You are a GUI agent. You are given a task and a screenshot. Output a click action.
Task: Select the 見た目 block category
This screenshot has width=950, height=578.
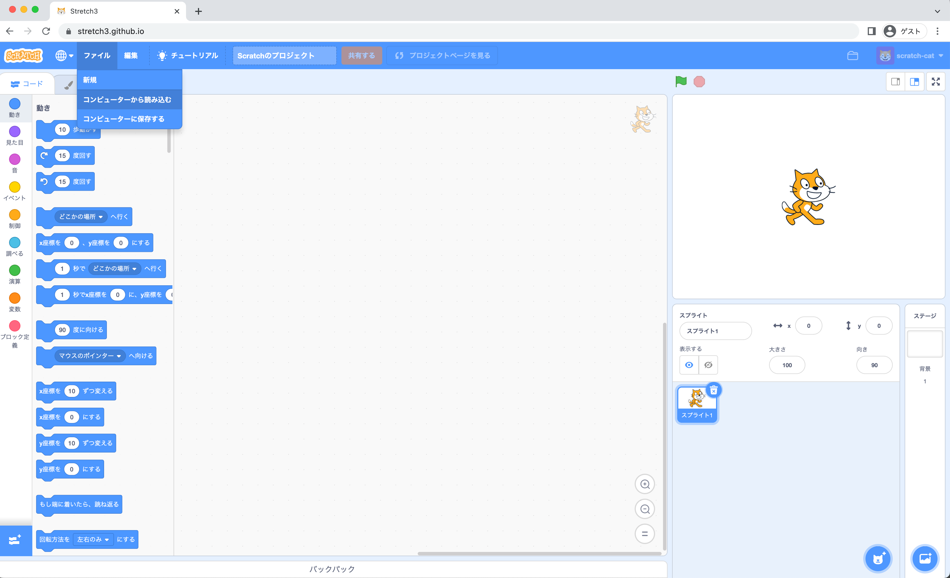(x=15, y=136)
